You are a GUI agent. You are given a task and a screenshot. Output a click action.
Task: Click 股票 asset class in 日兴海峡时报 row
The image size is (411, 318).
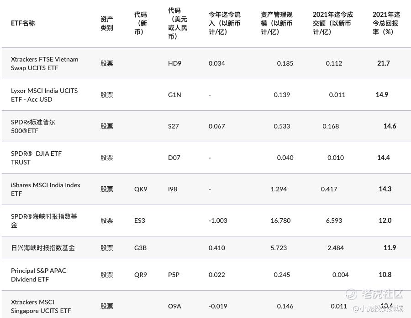click(107, 248)
